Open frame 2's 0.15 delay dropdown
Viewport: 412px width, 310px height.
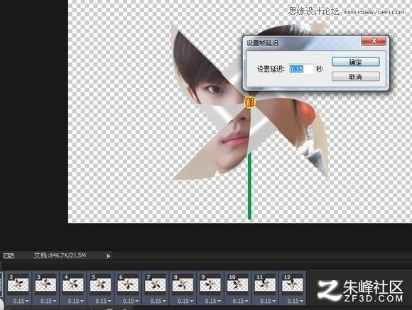[21, 301]
